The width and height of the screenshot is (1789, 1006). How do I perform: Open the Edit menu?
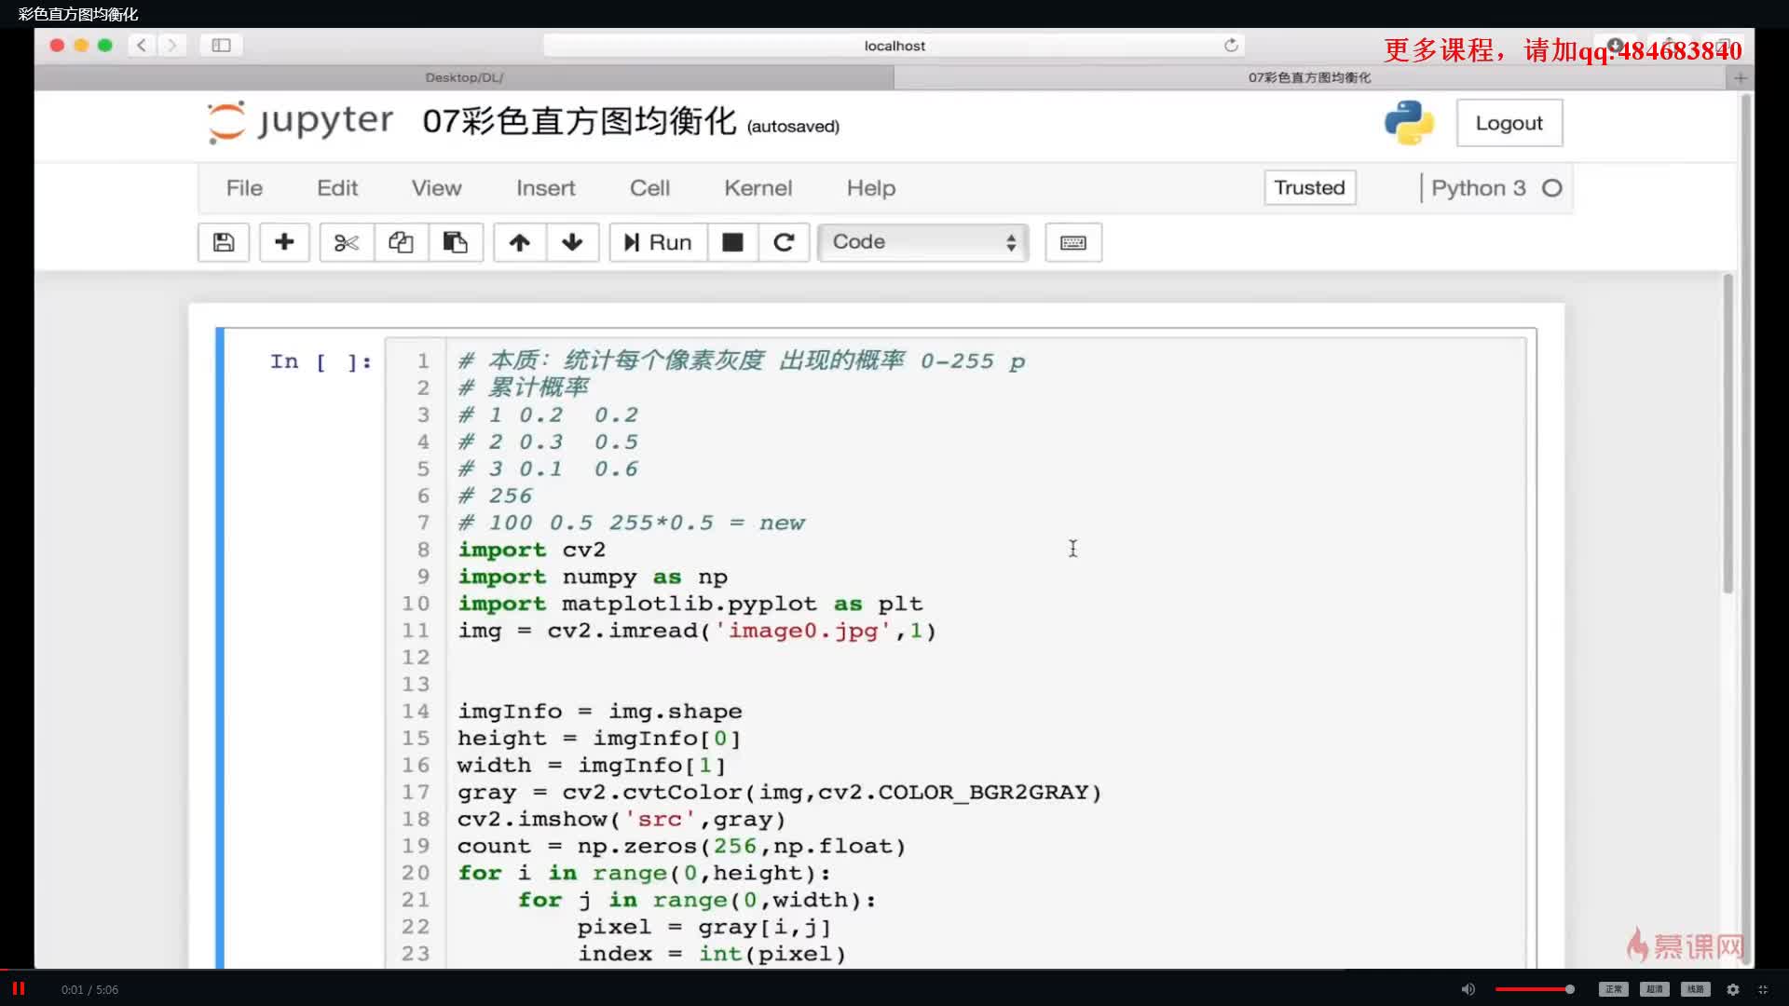pos(337,188)
